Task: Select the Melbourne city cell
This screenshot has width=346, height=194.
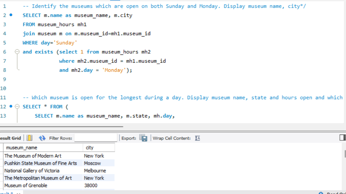Action: 95,171
